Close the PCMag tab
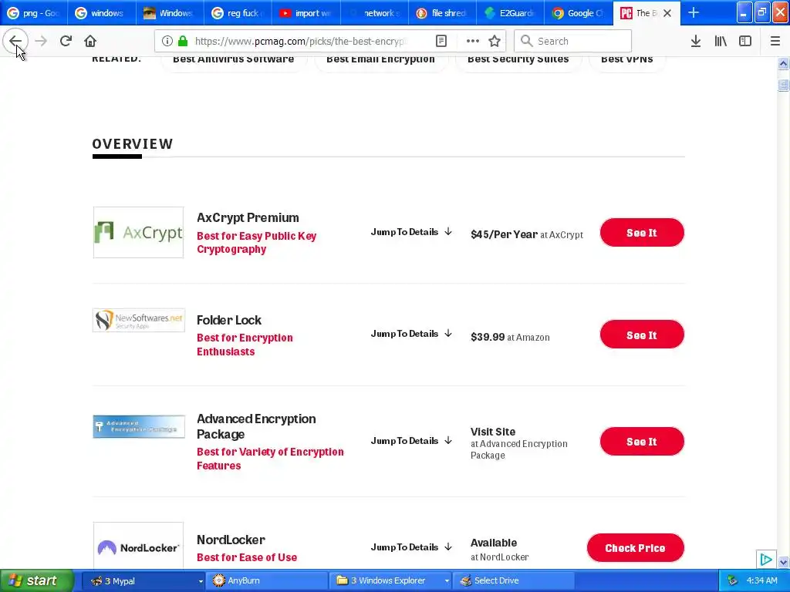Viewport: 790px width, 592px height. (667, 13)
